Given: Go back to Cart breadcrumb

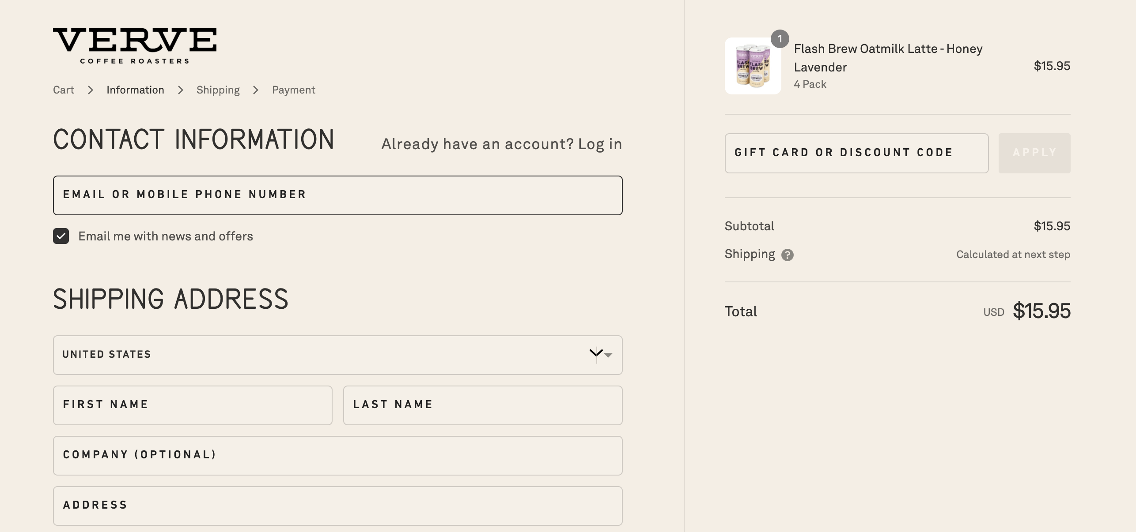Looking at the screenshot, I should (64, 90).
